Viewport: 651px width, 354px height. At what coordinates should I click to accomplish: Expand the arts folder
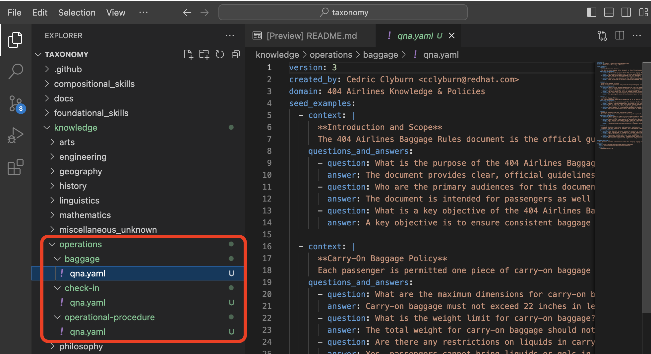(52, 142)
